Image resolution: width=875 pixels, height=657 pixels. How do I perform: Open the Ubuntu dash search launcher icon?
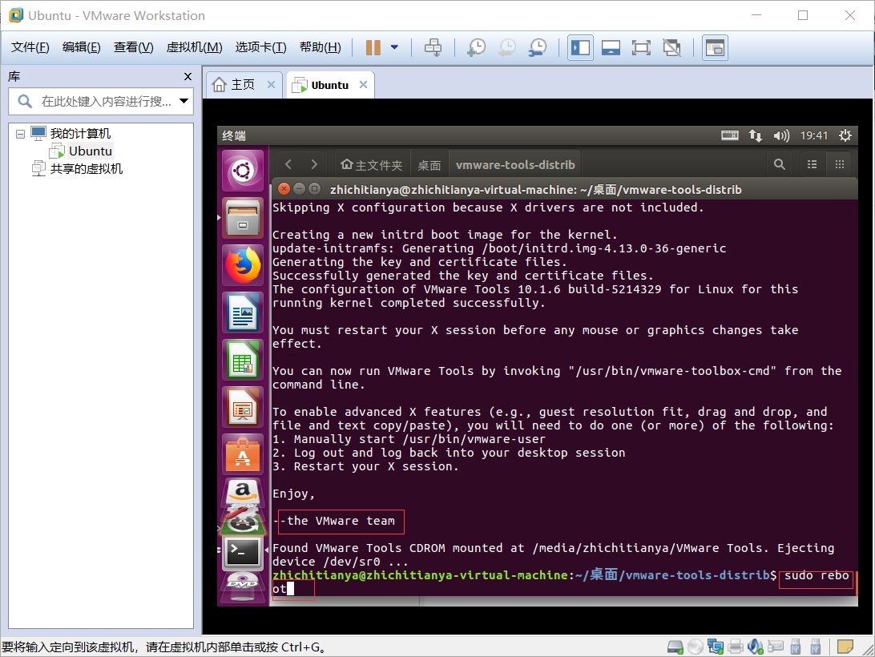(243, 171)
